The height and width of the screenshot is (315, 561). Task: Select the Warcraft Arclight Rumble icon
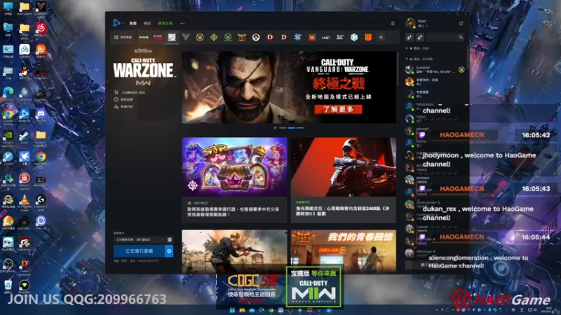pos(242,37)
